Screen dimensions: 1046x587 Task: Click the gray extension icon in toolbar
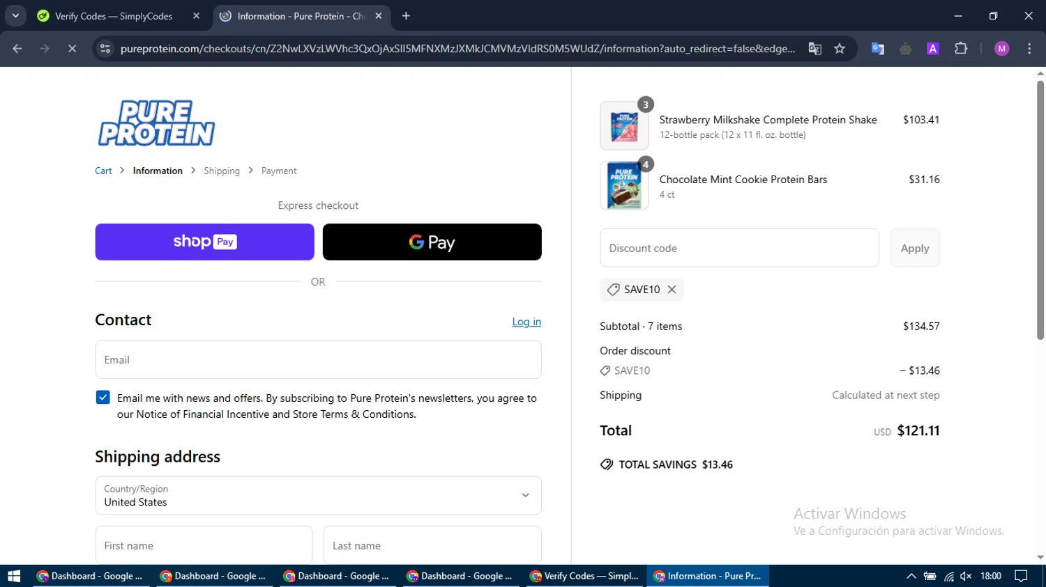905,49
